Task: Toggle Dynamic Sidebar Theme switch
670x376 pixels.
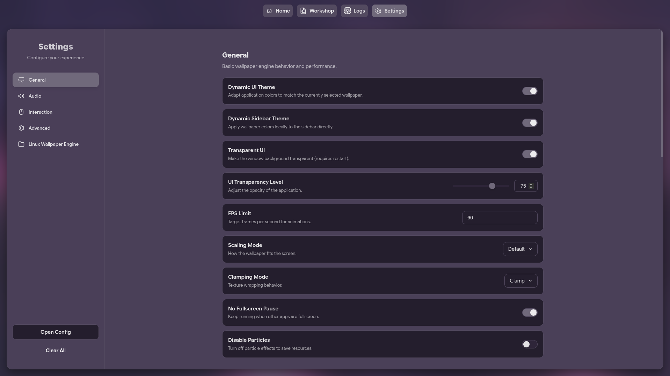Action: (530, 123)
